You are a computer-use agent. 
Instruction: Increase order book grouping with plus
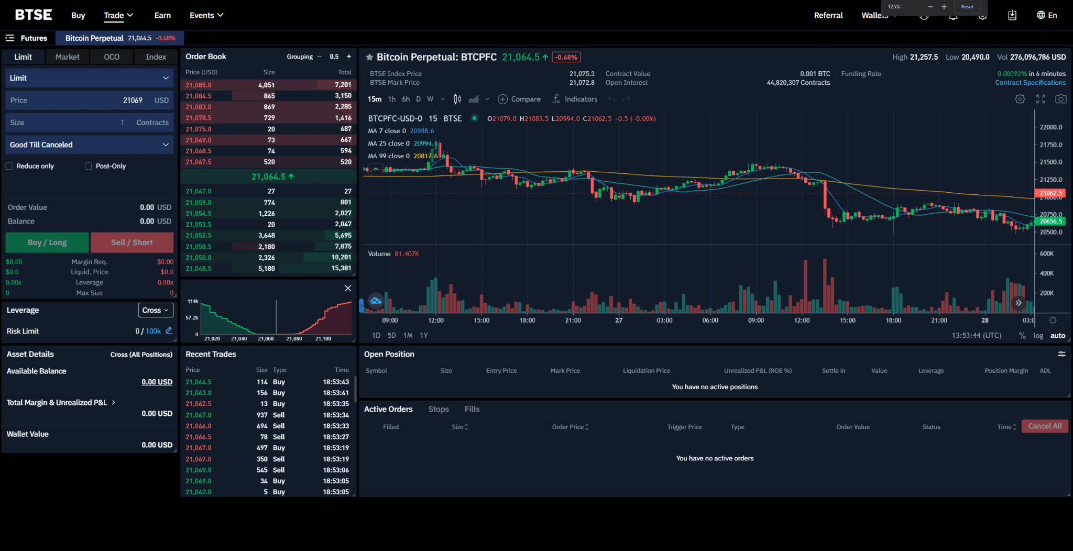(349, 57)
